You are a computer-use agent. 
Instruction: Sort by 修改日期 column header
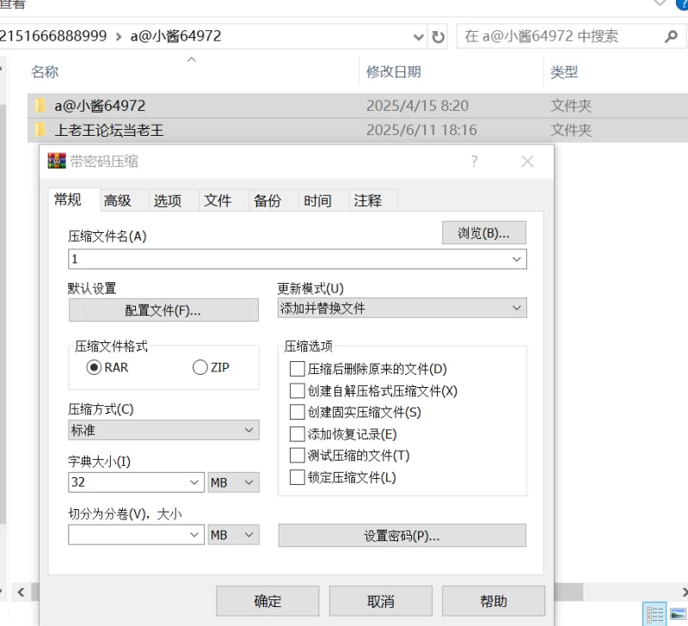(x=394, y=71)
